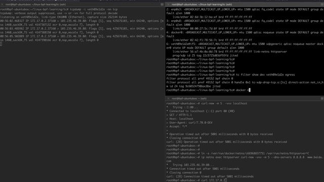Click the 'docker' prompt line being typed
Viewport: 324px width, 182px height.
208,90
